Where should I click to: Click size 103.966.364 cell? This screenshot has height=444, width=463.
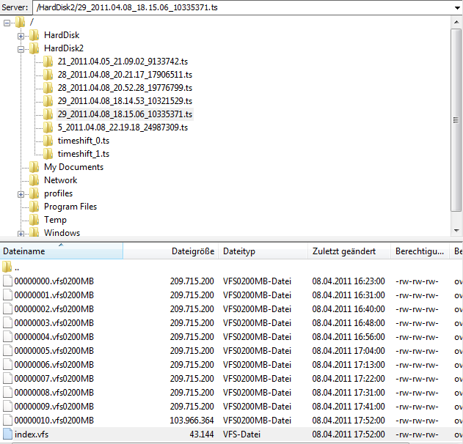(x=192, y=421)
